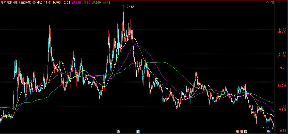Select the green MA250: 14.48 label
The height and width of the screenshot is (134, 288).
click(x=101, y=3)
